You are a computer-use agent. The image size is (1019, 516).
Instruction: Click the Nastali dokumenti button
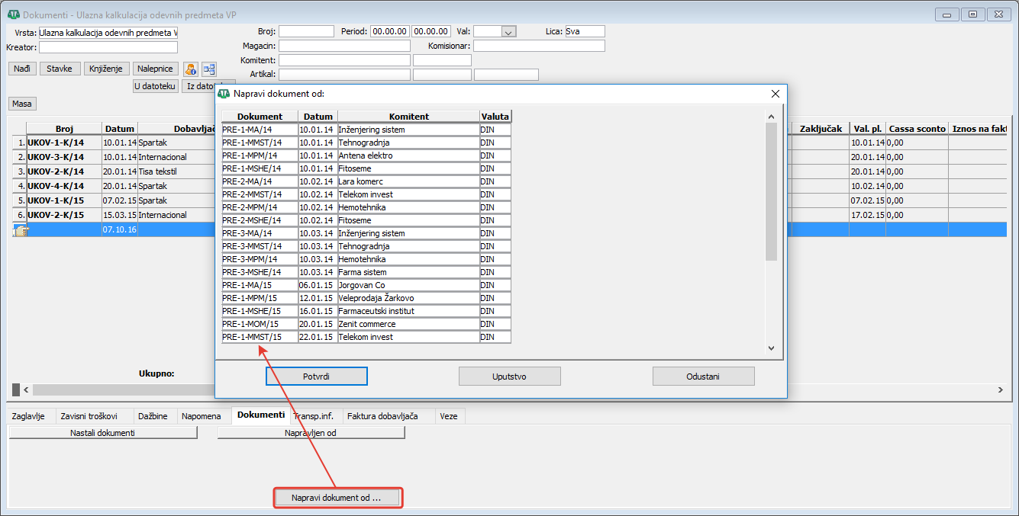(x=103, y=433)
